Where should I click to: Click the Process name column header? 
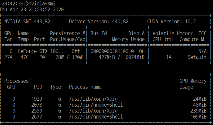[x=85, y=87]
